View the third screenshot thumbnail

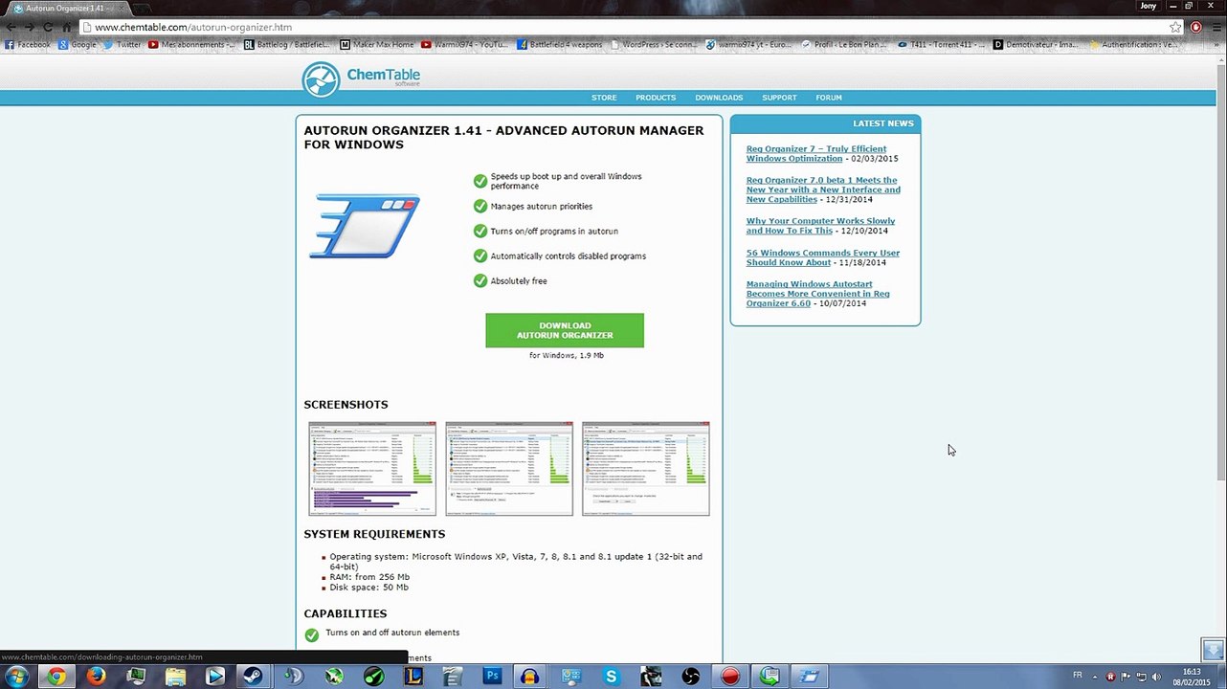(646, 469)
